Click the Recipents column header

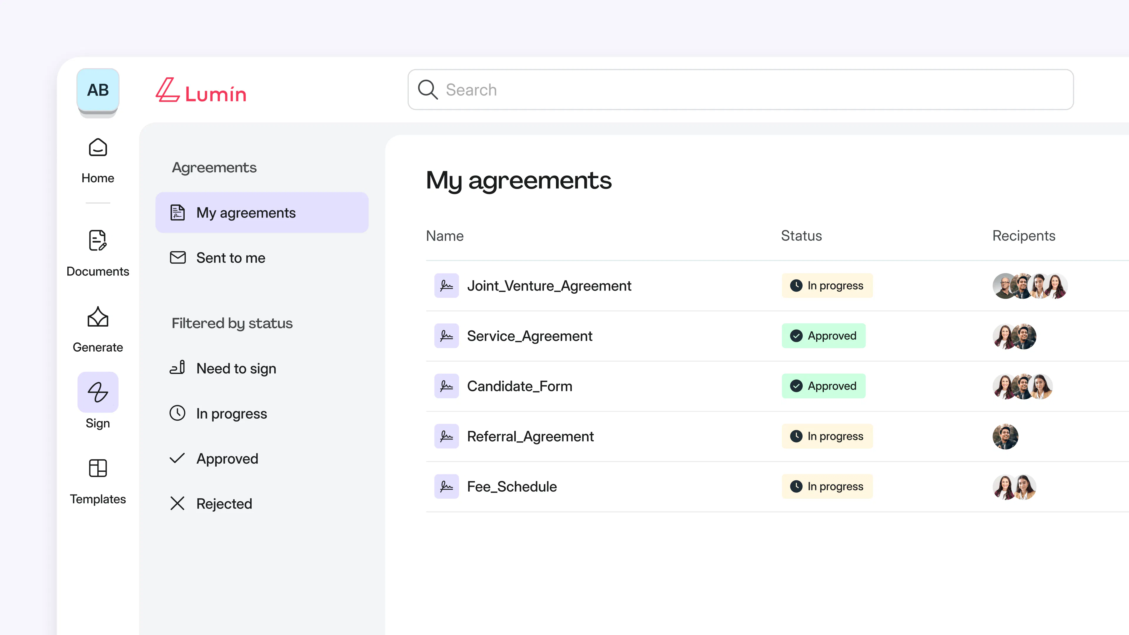click(1024, 236)
